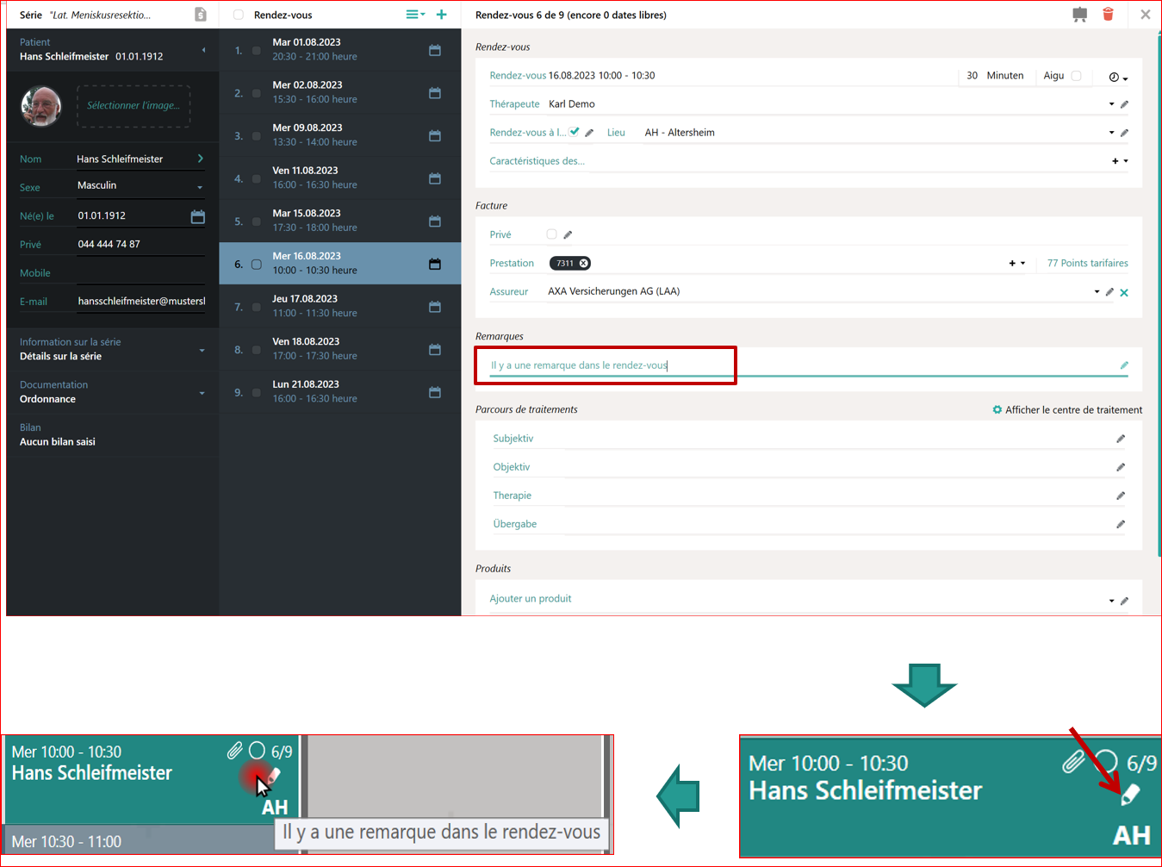The width and height of the screenshot is (1162, 867).
Task: Click the 77 Points tarifaires link
Action: tap(1087, 263)
